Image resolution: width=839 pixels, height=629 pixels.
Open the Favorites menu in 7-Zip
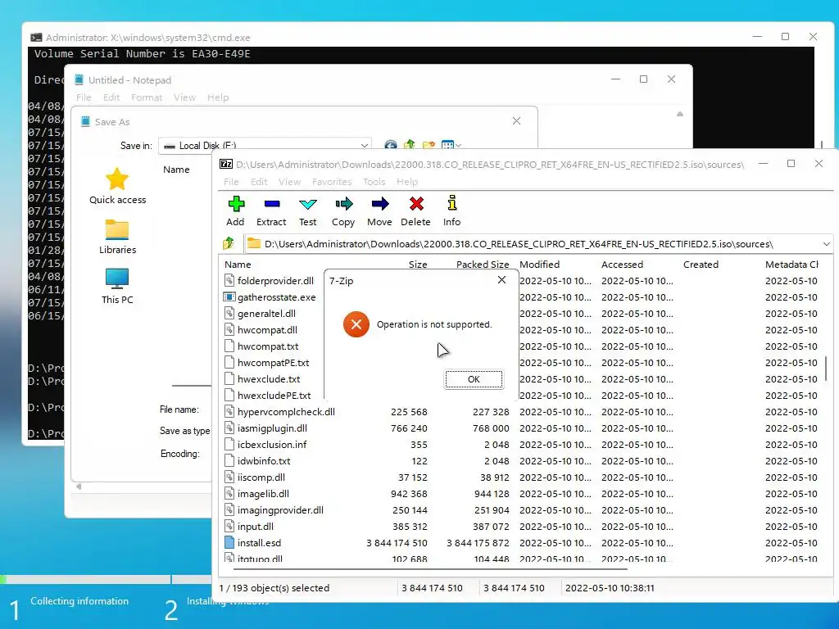point(332,182)
